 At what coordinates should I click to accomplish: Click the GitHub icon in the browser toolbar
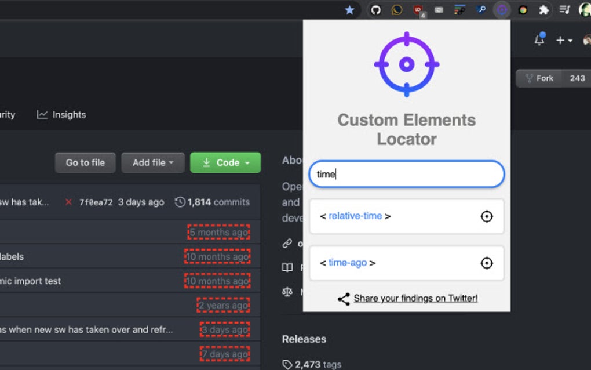pyautogui.click(x=375, y=10)
